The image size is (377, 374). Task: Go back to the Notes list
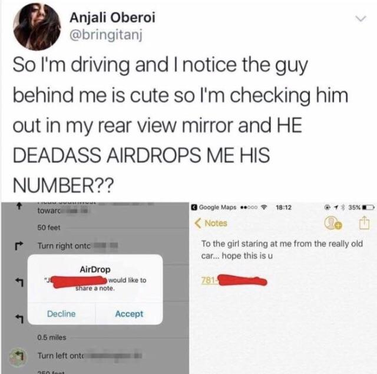211,223
